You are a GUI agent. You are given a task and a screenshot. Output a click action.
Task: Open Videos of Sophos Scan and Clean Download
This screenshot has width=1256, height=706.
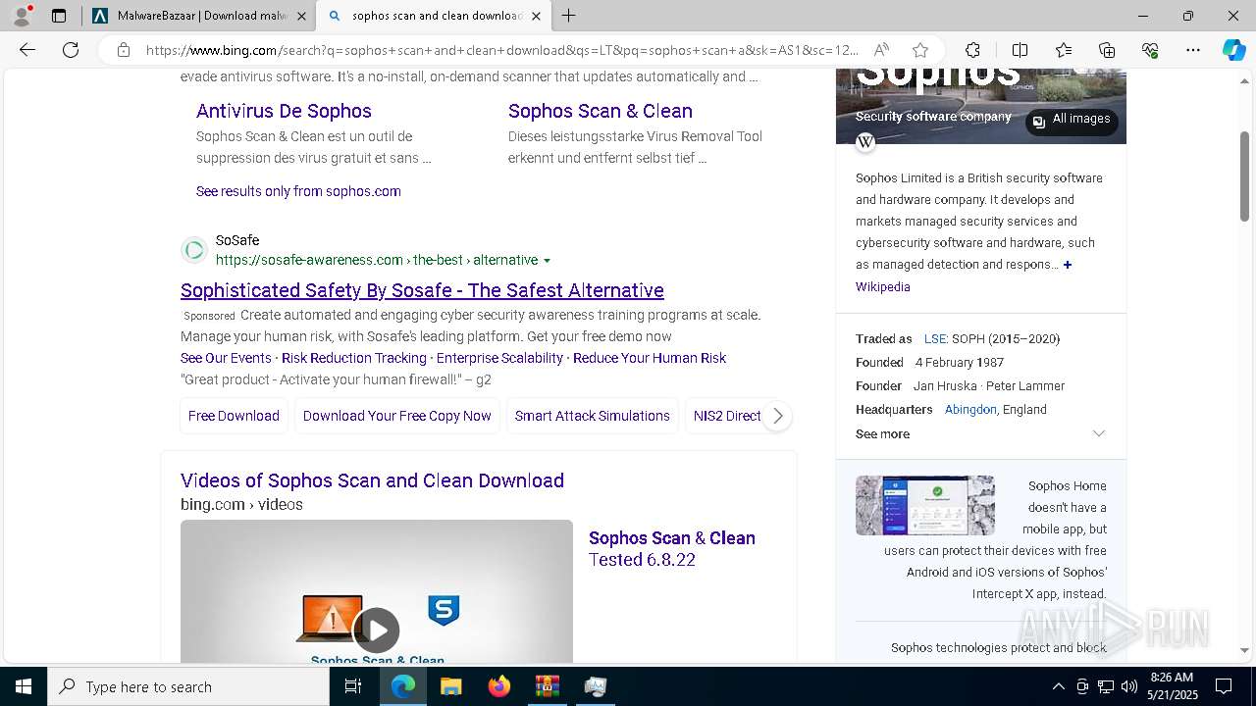point(372,480)
